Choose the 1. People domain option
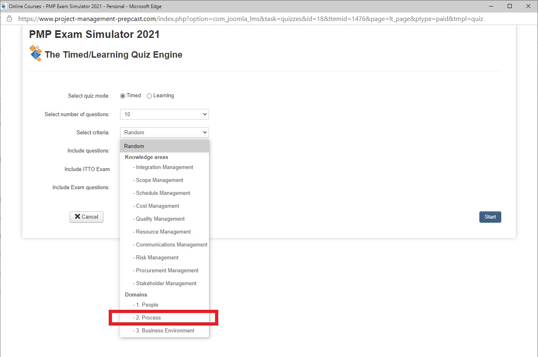The height and width of the screenshot is (357, 538). tap(165, 305)
